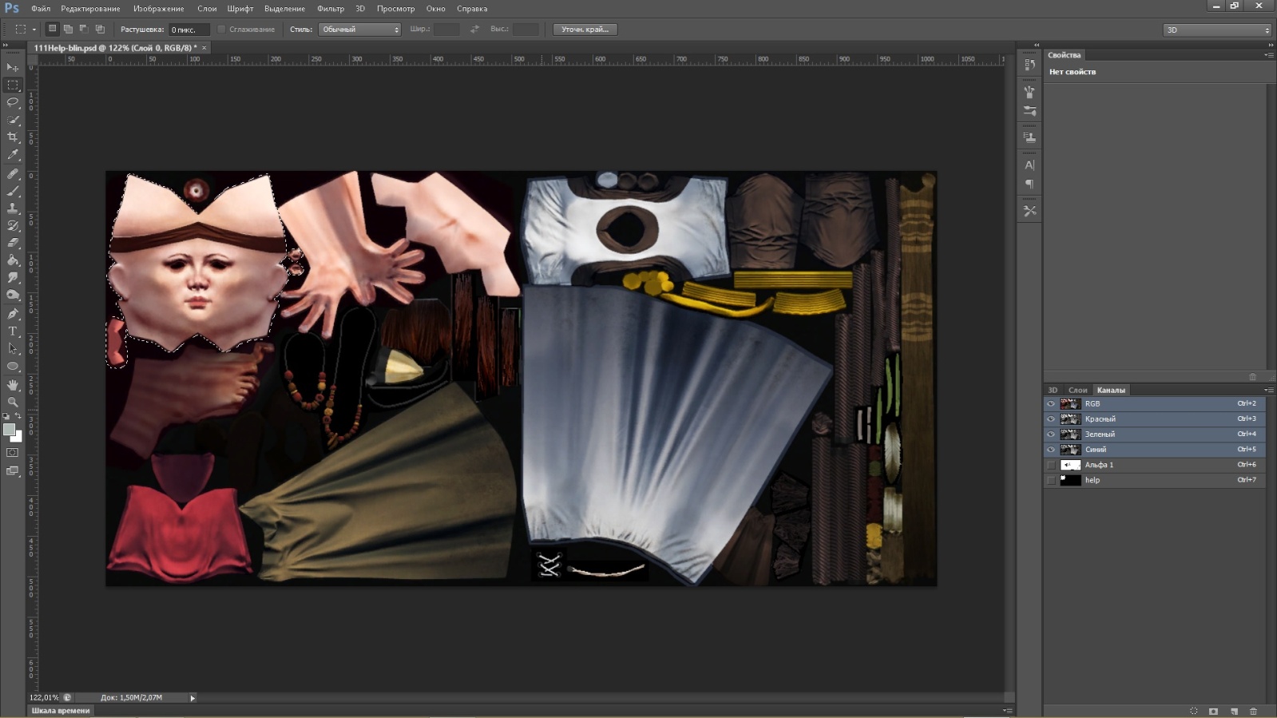This screenshot has height=718, width=1277.
Task: Open the Шкала времени panel menu
Action: coord(1007,710)
